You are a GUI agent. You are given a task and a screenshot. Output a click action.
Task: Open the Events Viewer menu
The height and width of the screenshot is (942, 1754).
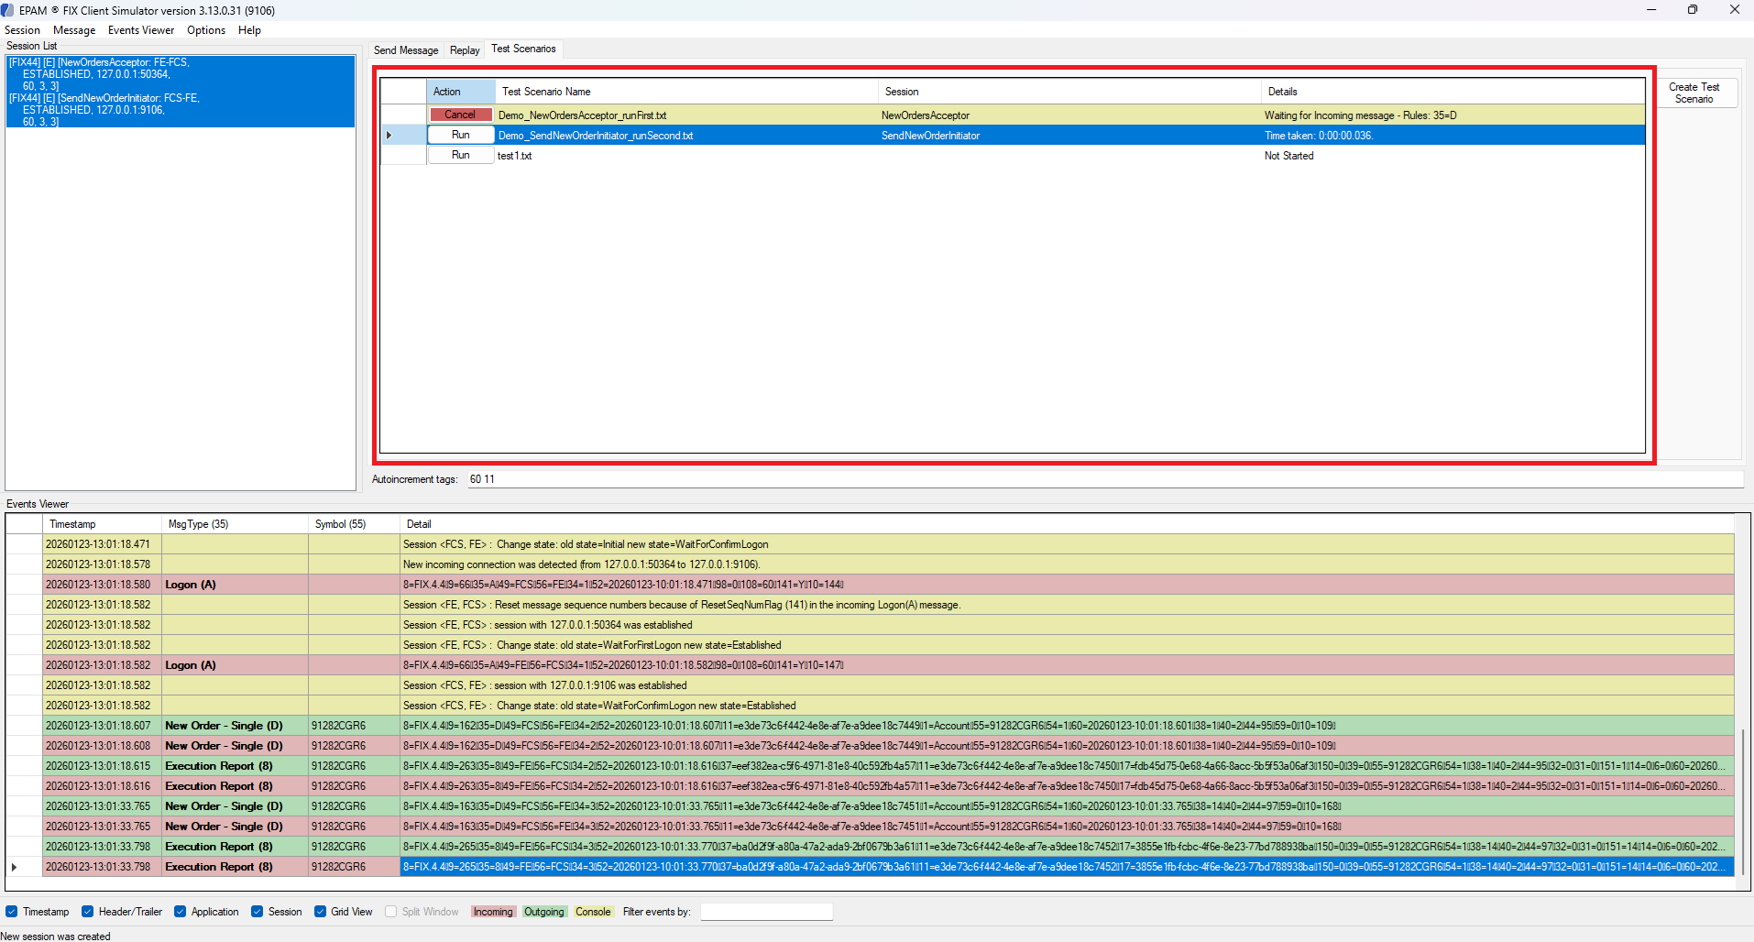coord(140,30)
